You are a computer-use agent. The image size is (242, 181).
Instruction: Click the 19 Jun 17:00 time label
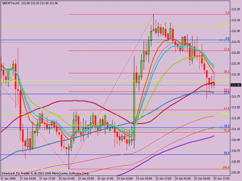163,179
